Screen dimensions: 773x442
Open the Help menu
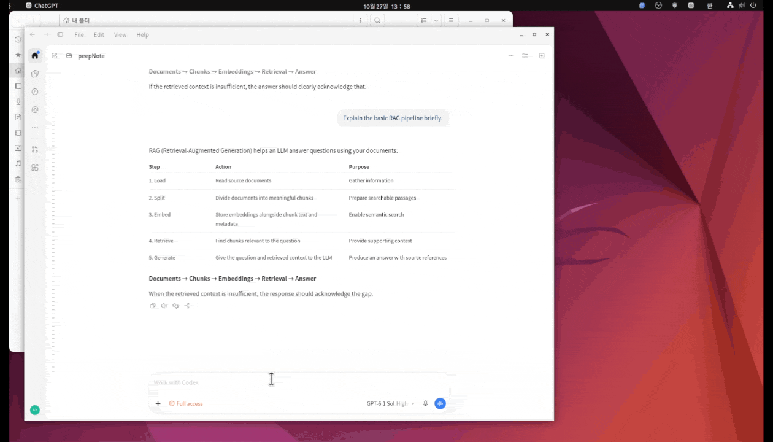point(142,34)
